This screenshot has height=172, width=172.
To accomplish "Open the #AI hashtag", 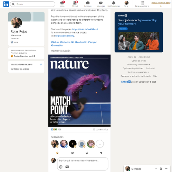I will [73, 42].
